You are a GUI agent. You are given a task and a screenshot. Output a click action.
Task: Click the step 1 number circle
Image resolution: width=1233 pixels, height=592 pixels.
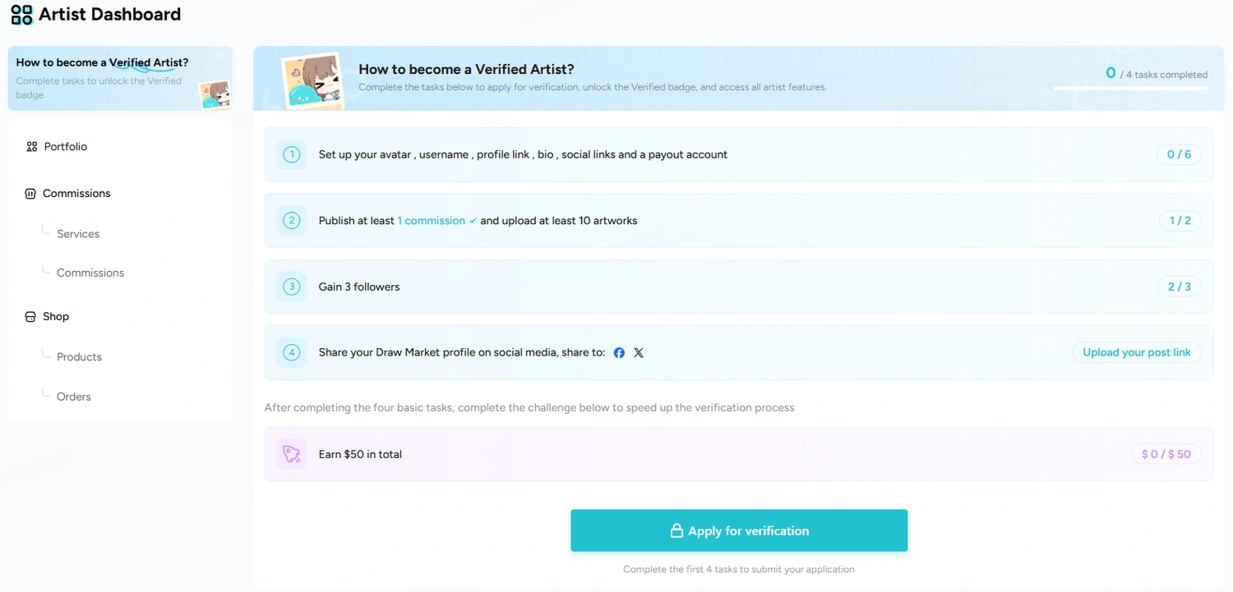[x=291, y=154]
